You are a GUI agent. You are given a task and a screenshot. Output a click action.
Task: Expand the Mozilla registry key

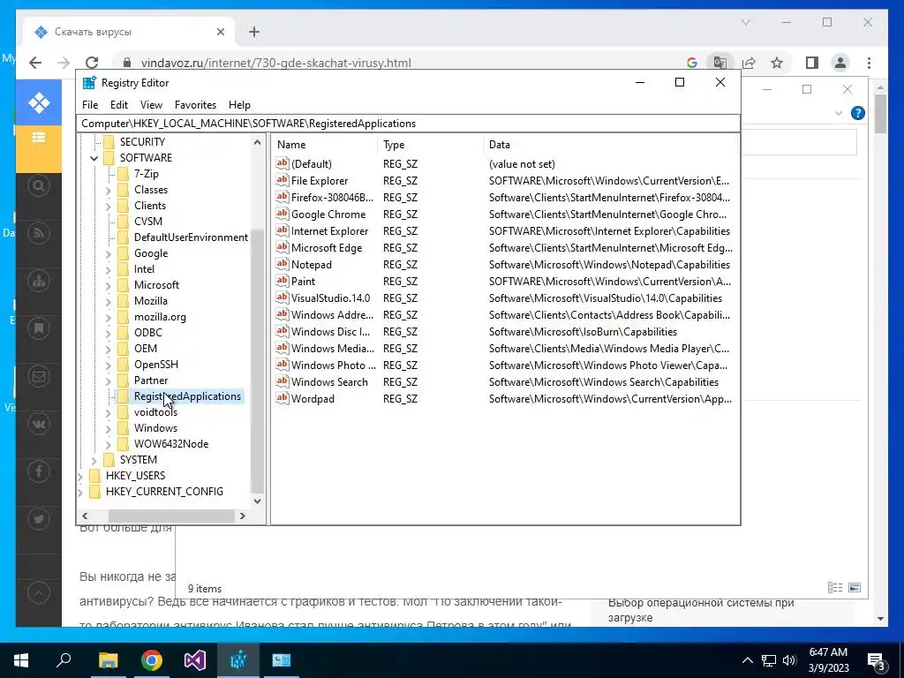click(109, 301)
